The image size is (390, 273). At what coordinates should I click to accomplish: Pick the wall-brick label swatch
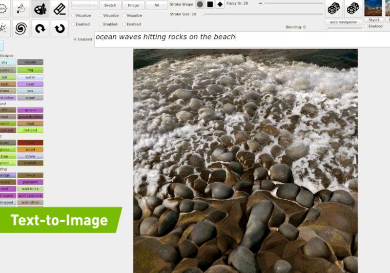(x=30, y=188)
